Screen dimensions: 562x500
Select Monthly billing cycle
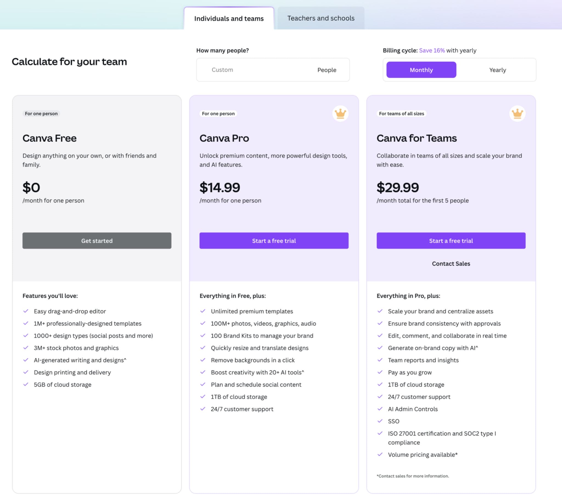pyautogui.click(x=421, y=70)
